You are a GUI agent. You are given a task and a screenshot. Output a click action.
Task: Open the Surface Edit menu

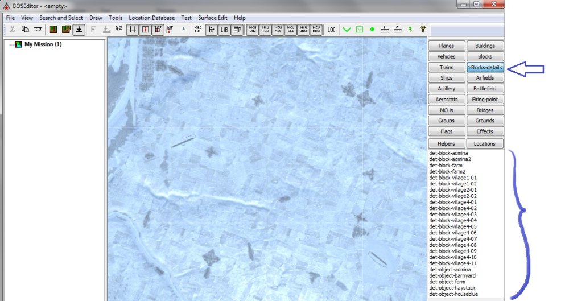(x=212, y=18)
